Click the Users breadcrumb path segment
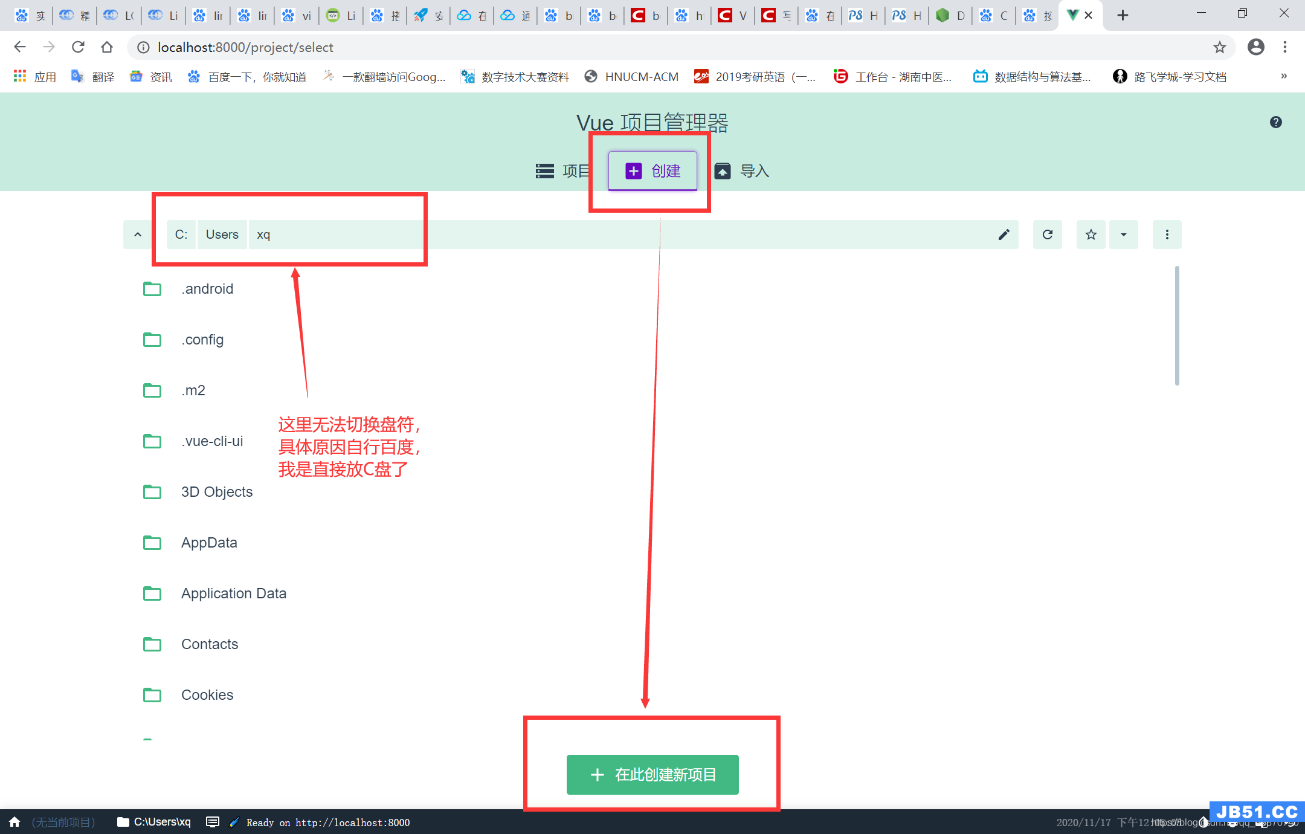Viewport: 1305px width, 834px height. click(222, 234)
